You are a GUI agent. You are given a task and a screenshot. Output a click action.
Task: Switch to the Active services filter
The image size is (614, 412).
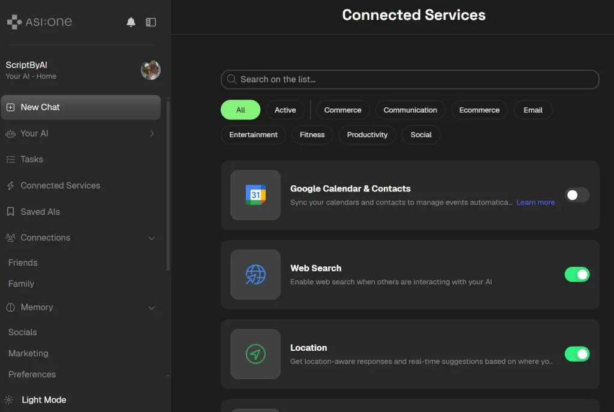pyautogui.click(x=285, y=110)
